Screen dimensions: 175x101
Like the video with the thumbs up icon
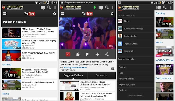point(78,54)
